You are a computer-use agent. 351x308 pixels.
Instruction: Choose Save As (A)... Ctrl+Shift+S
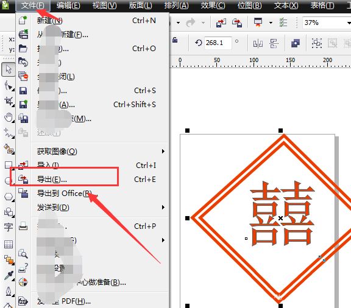92,105
